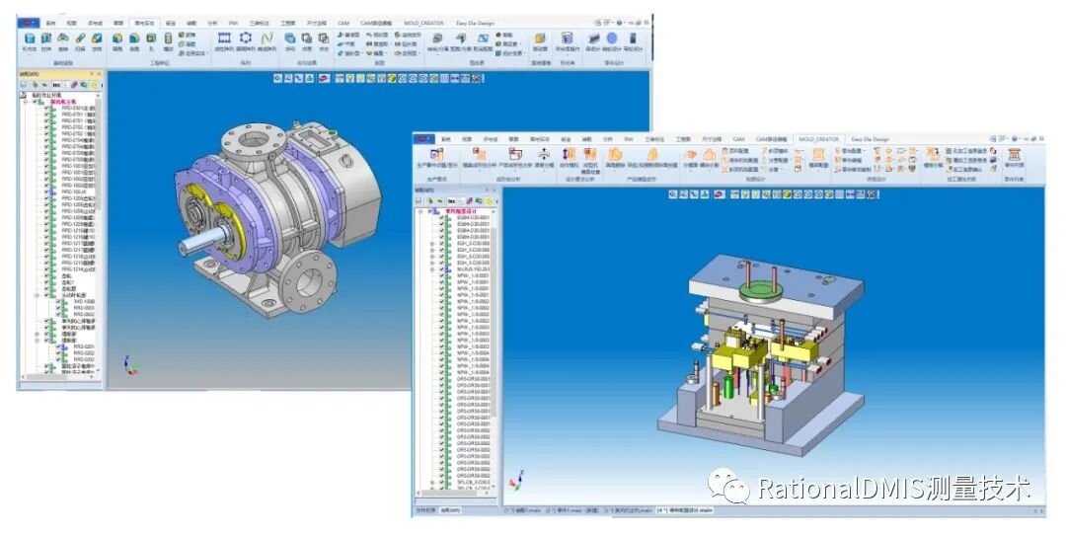Image resolution: width=1066 pixels, height=536 pixels.
Task: Click the blue sphere design icon in left ribbon
Action: click(612, 40)
